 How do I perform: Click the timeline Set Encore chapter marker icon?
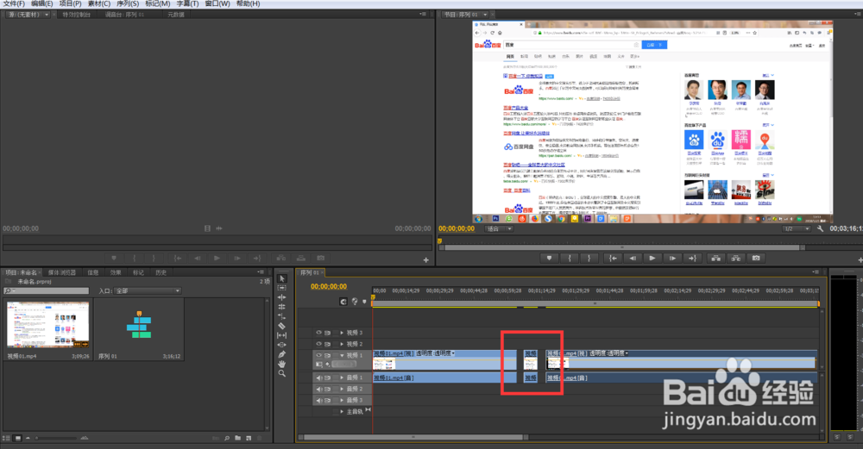tap(355, 301)
